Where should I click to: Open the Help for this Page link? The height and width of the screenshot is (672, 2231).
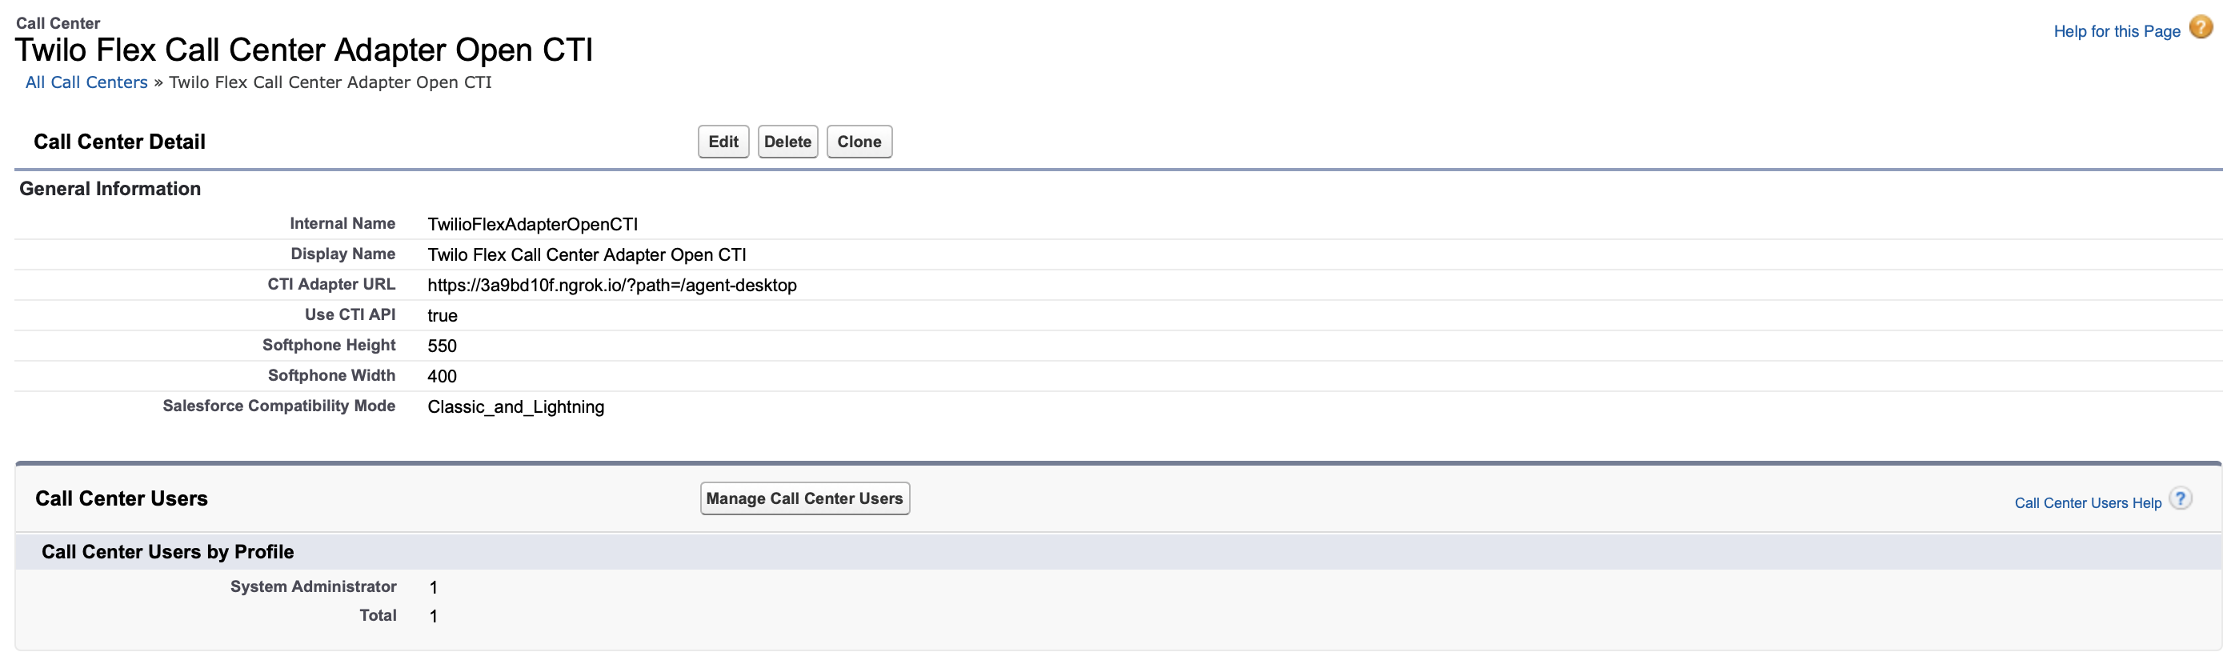coord(2116,31)
